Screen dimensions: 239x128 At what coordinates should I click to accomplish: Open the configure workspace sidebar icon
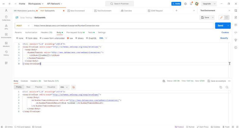(x=6, y=63)
